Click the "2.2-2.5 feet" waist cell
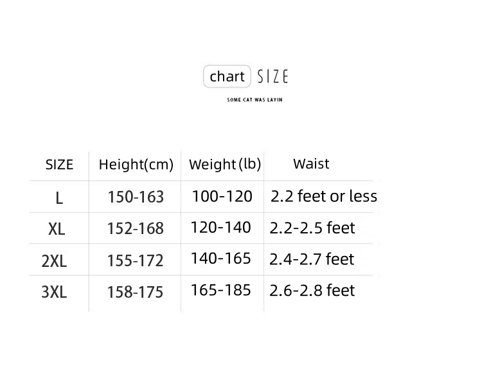The image size is (482, 373). coord(312,228)
